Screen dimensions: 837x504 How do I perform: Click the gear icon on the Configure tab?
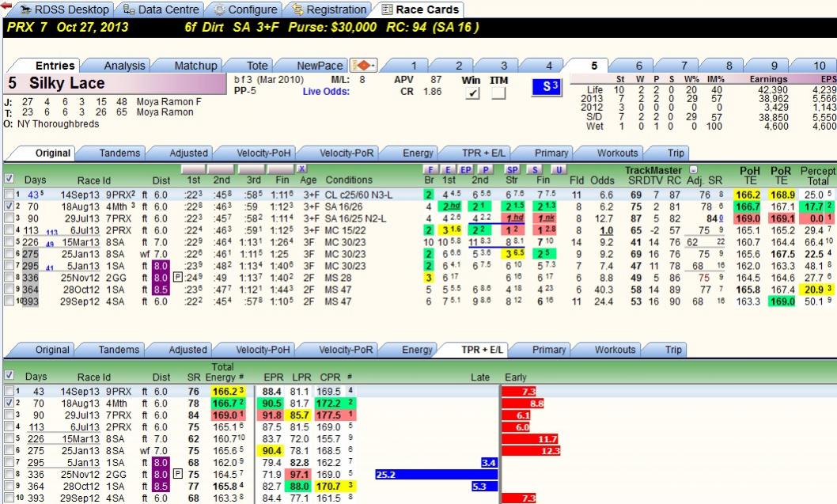point(219,9)
